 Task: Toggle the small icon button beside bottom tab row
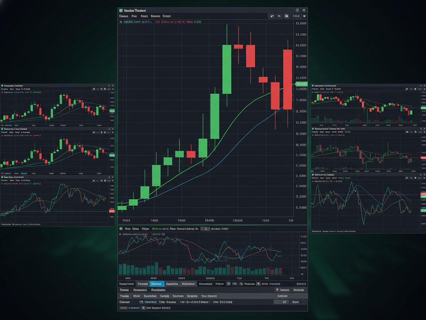click(x=229, y=283)
